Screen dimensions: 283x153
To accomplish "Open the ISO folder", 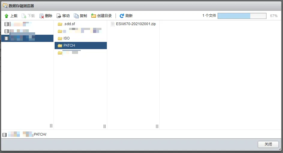I will (x=66, y=38).
